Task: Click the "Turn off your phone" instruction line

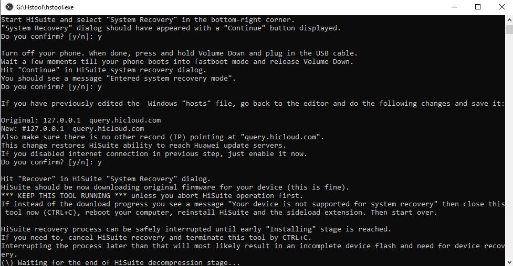Action: pyautogui.click(x=179, y=53)
